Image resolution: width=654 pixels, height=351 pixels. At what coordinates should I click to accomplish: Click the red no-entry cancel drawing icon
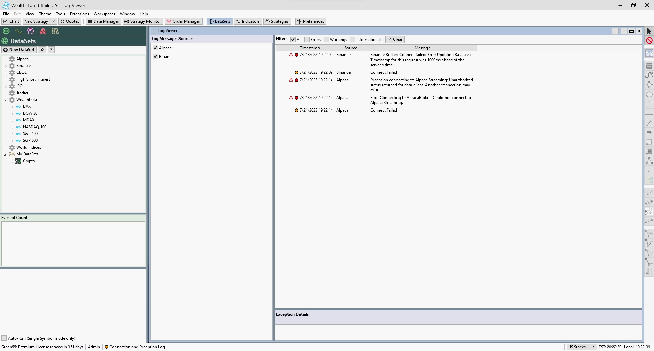point(649,40)
